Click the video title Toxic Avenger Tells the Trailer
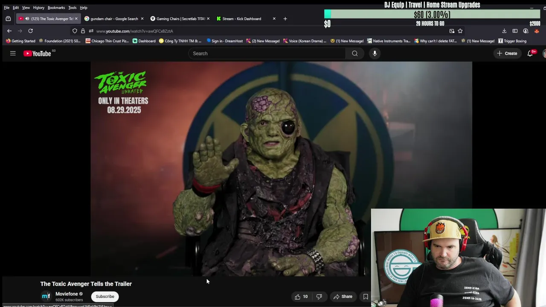546x307 pixels. 86,284
